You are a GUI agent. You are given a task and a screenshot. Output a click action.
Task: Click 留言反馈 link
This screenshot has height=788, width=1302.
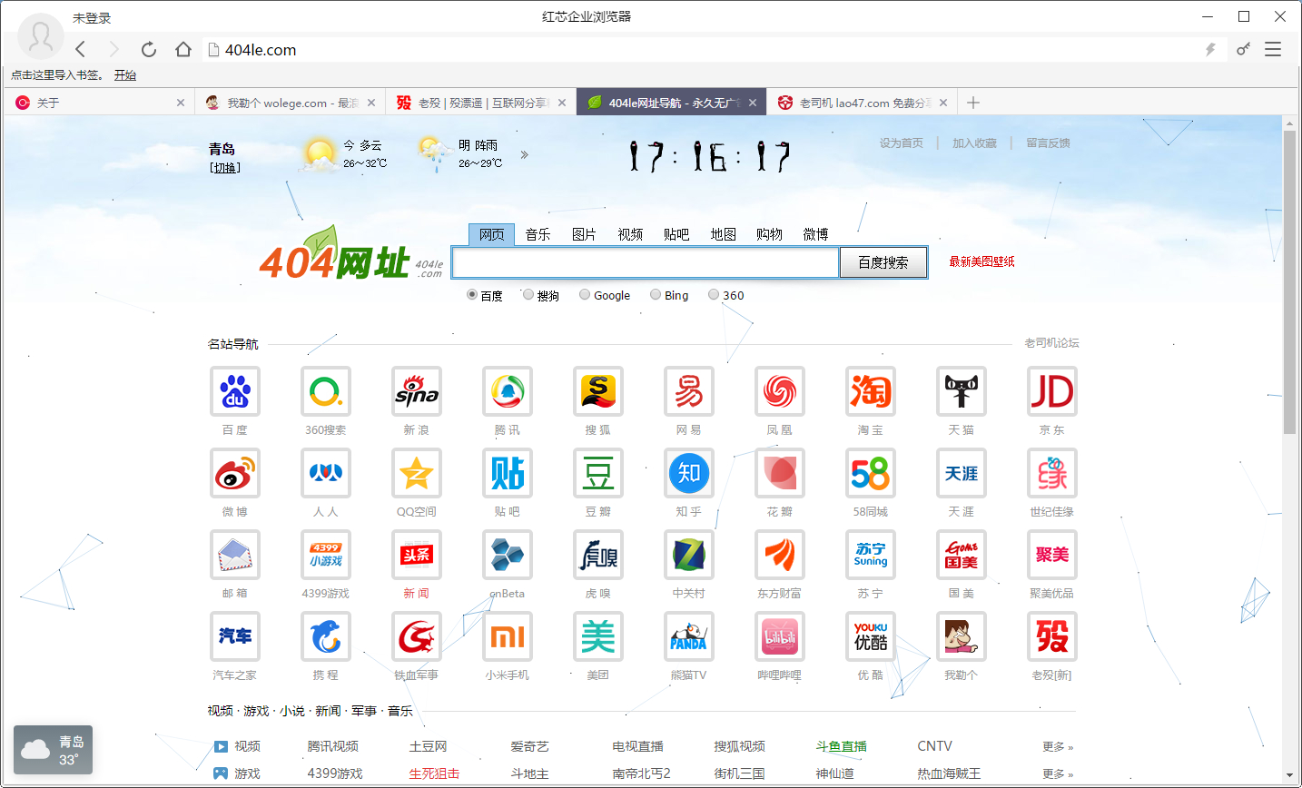pyautogui.click(x=1048, y=143)
